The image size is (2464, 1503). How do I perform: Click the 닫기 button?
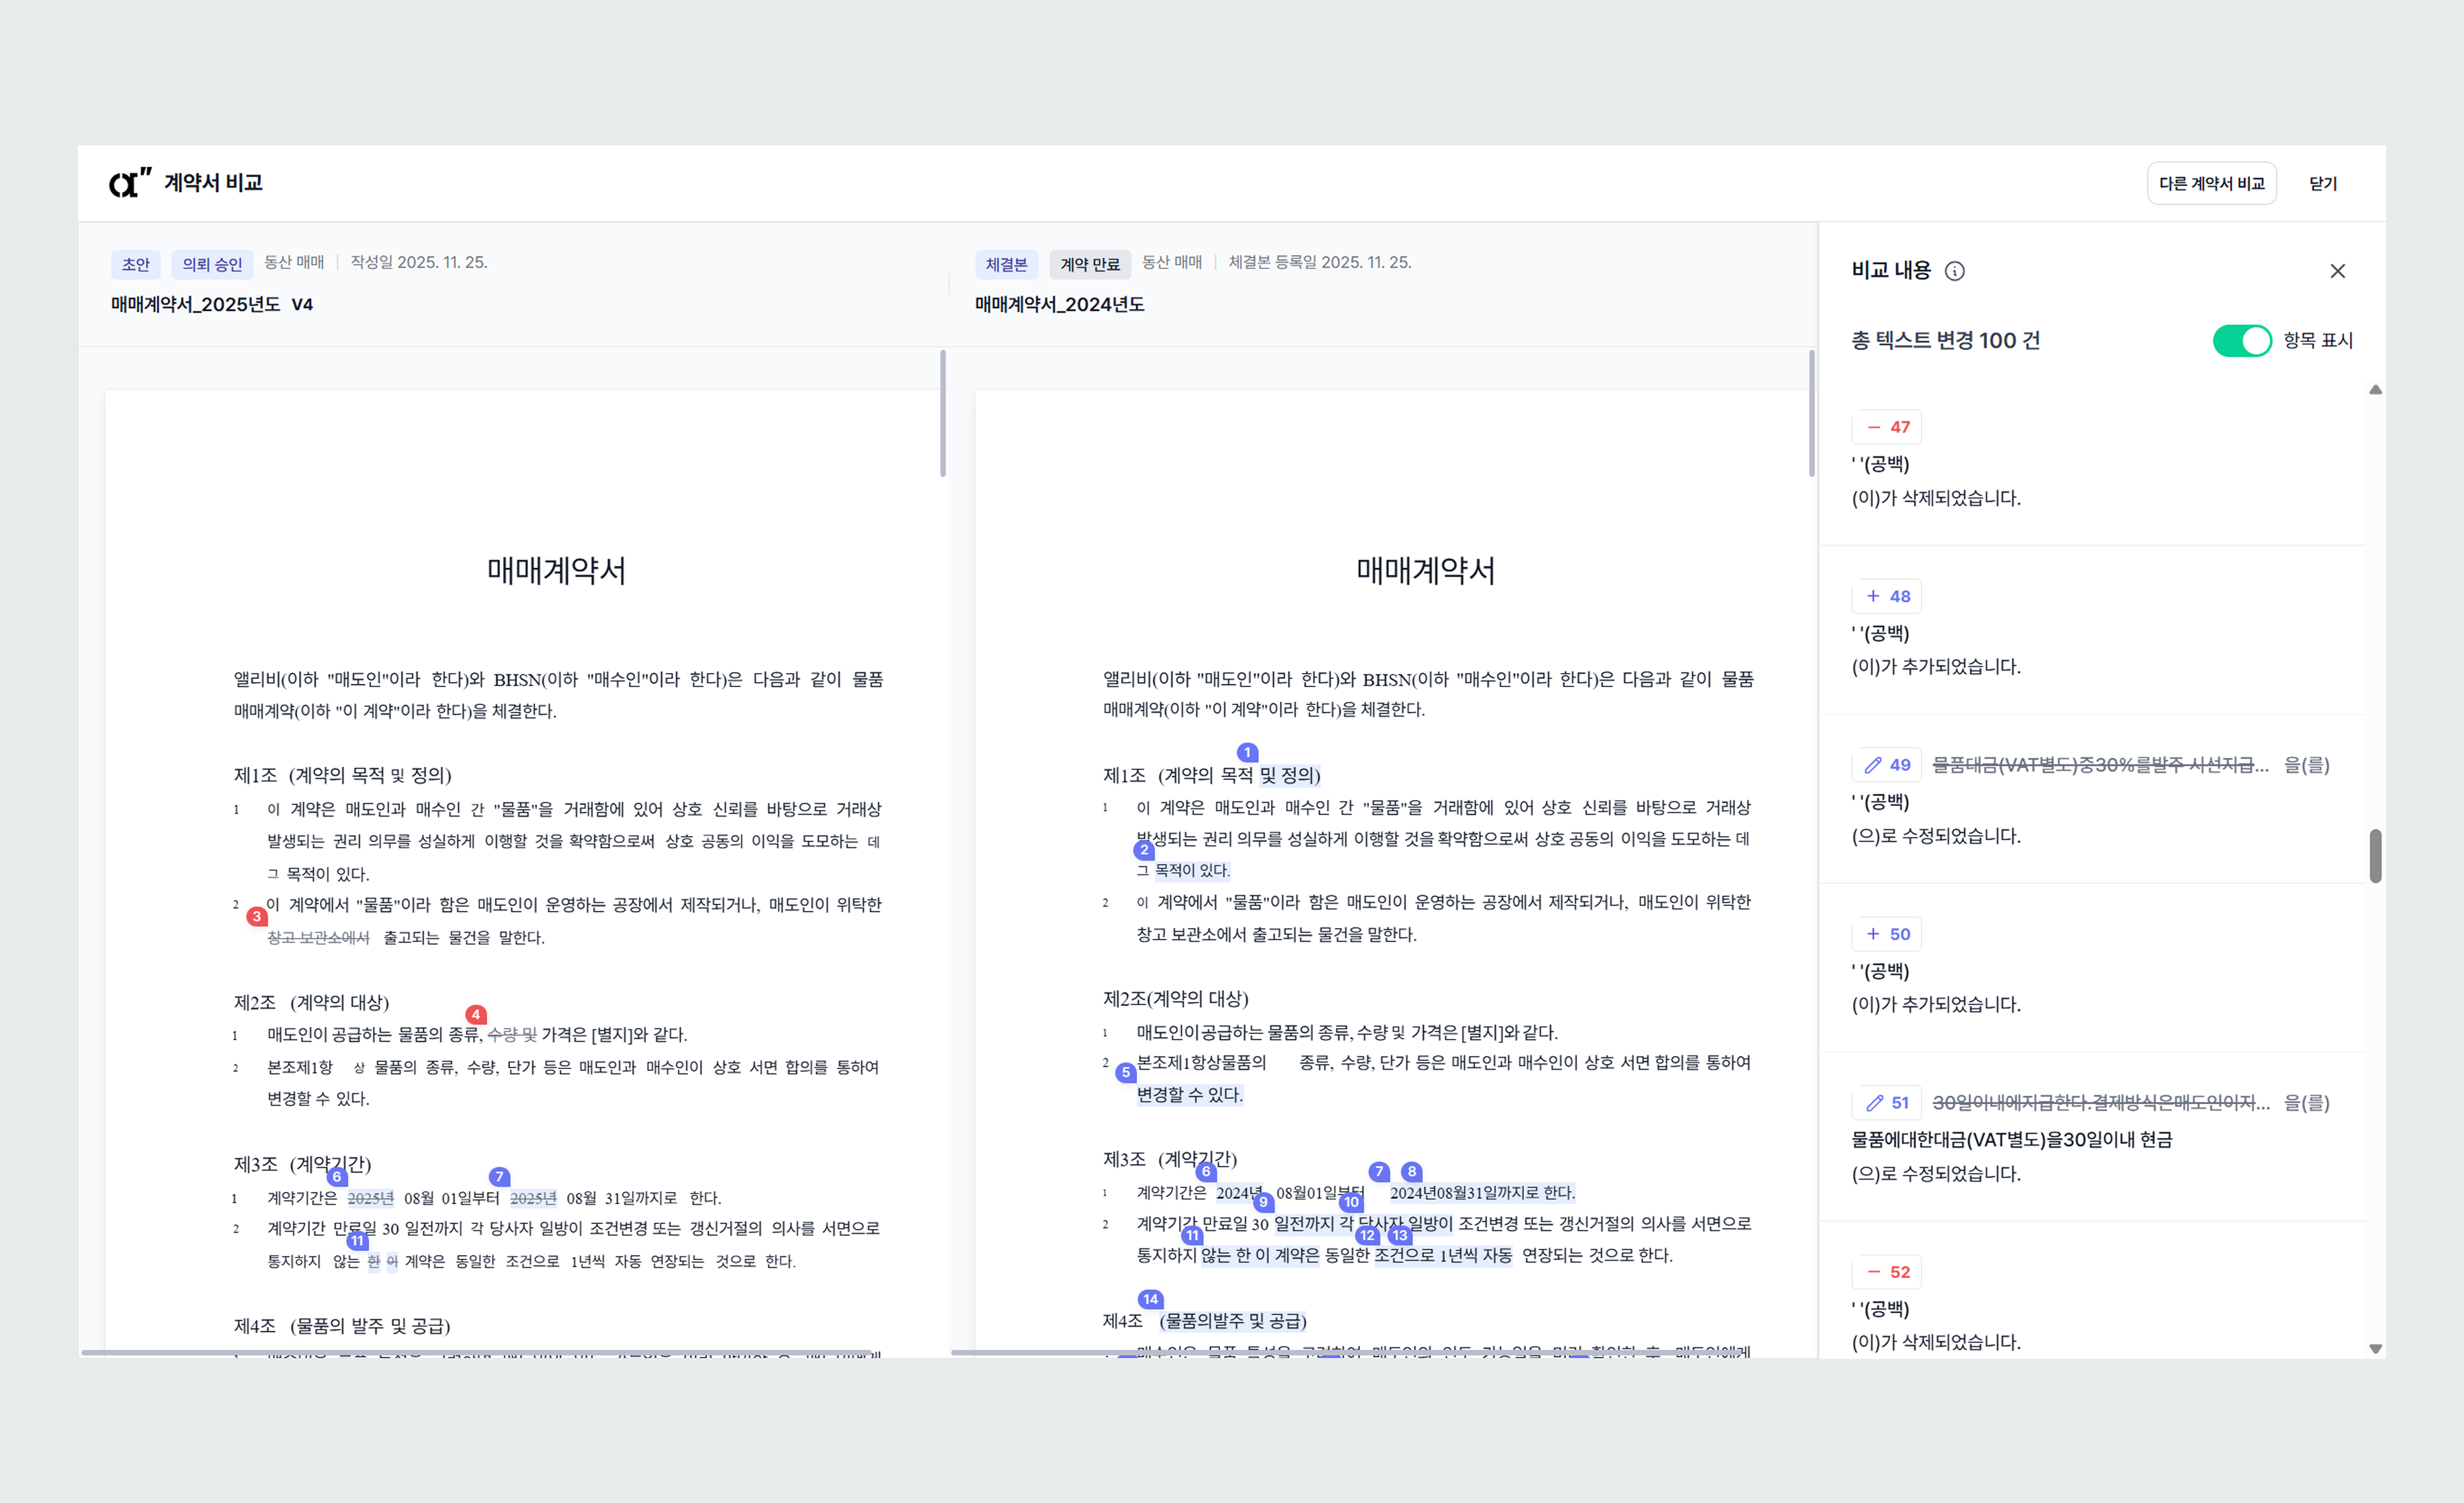(x=2322, y=184)
